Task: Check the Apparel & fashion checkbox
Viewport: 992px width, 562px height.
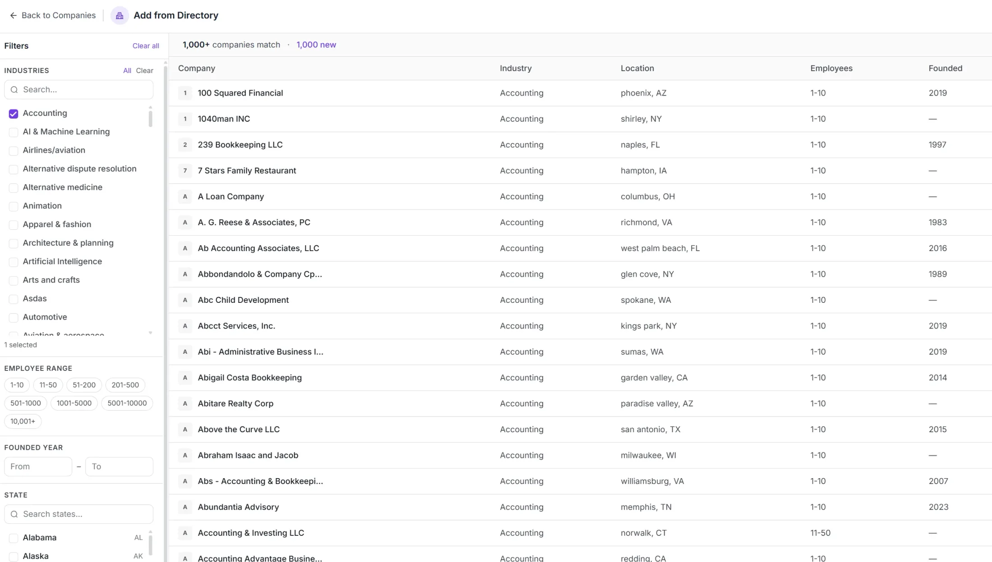Action: [x=14, y=224]
